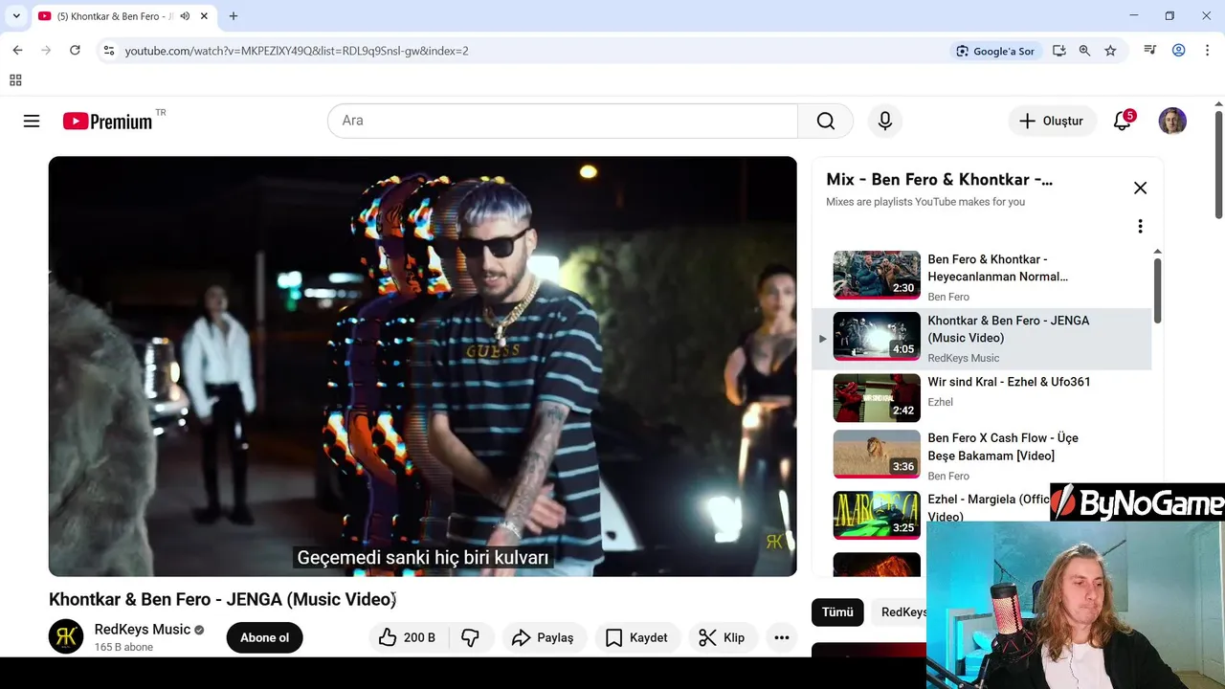1225x689 pixels.
Task: Select Khontkar & Ben Fero JENGA playlist item
Action: (982, 338)
